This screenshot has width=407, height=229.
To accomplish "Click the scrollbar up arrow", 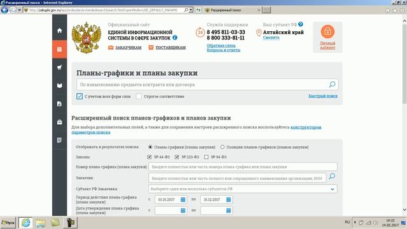I will pos(404,21).
